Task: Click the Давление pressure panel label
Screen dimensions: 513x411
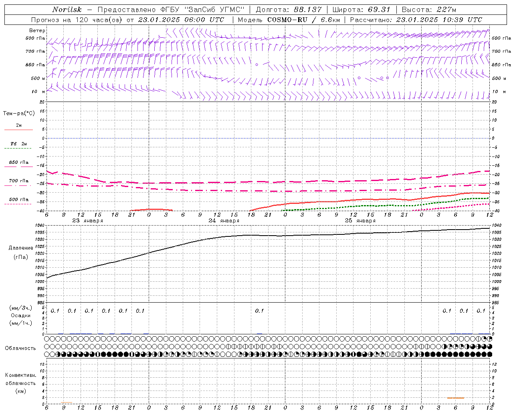Action: (21, 248)
